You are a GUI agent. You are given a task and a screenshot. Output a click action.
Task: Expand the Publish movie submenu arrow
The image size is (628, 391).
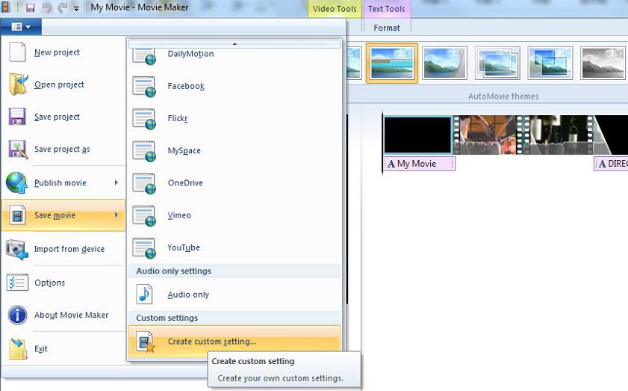[116, 182]
